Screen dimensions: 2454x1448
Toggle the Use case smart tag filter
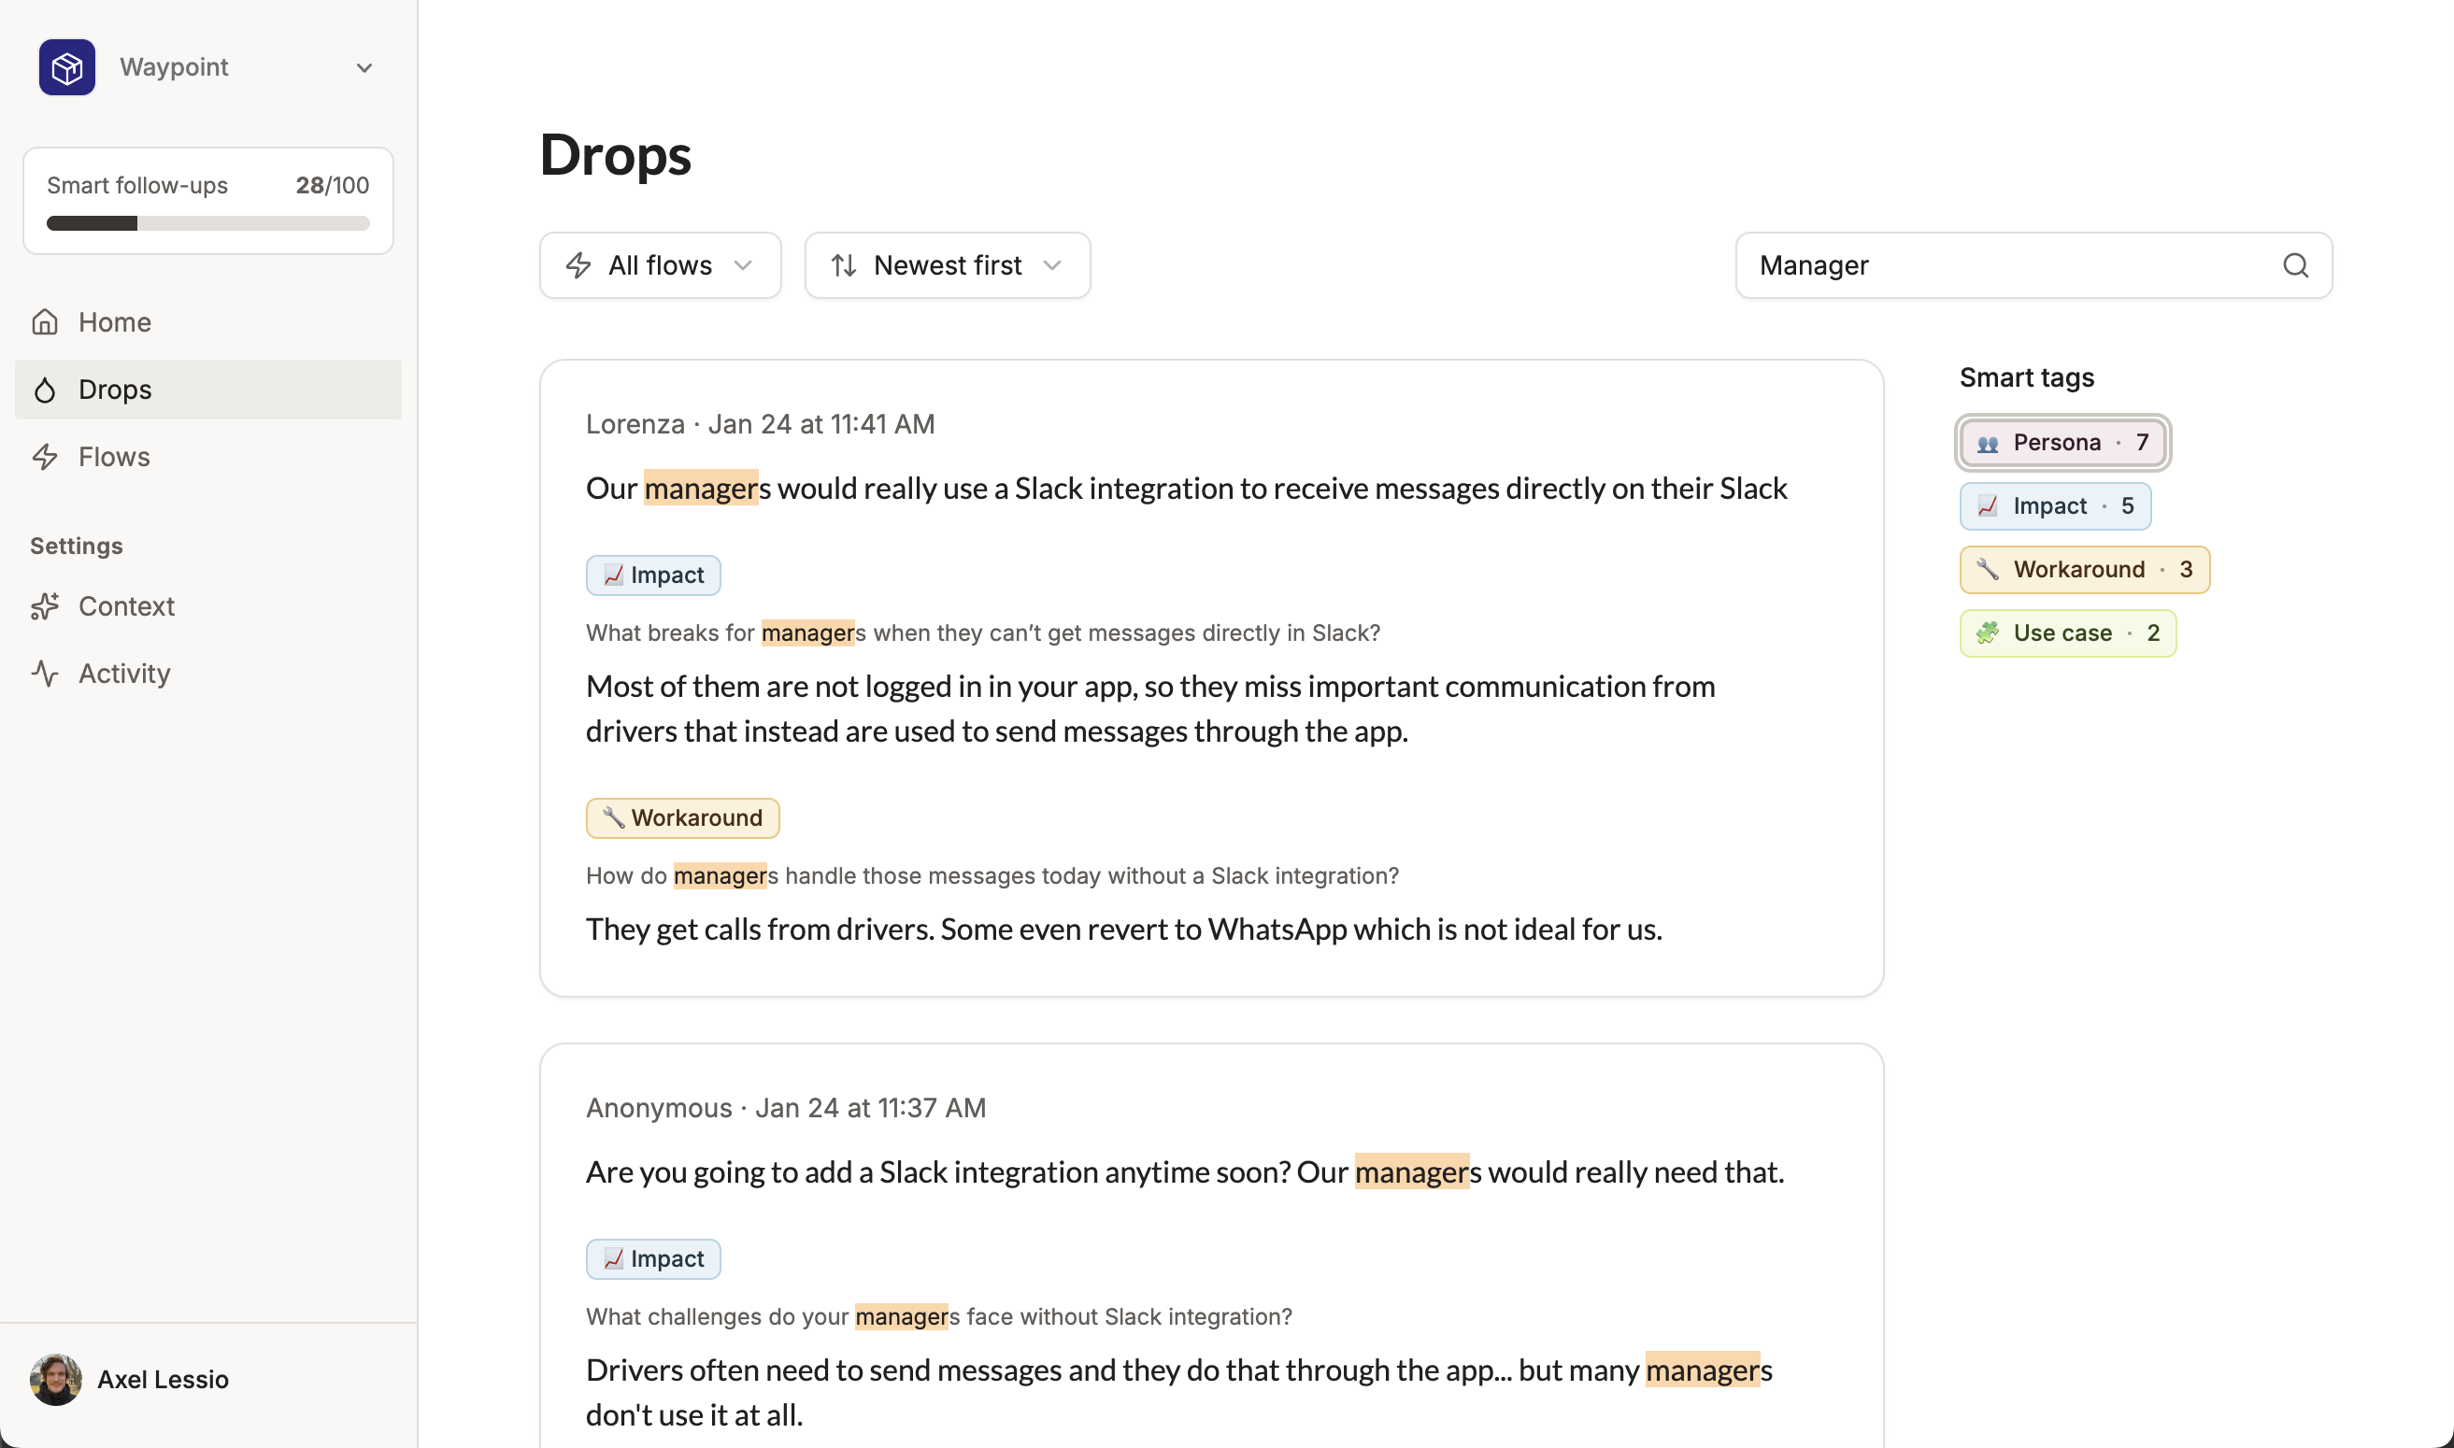2066,633
